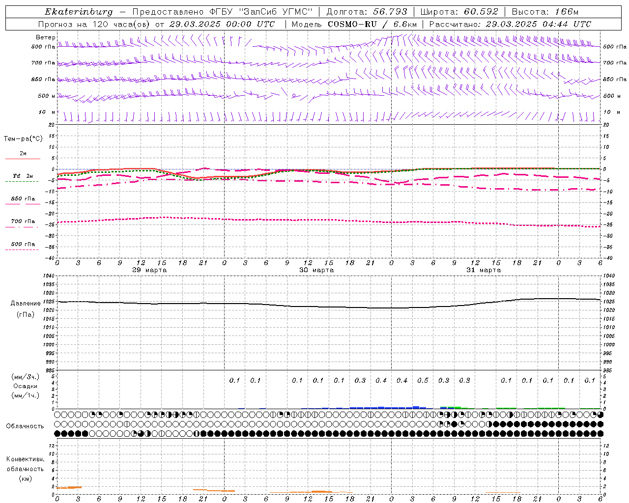The image size is (629, 503).
Task: Click 1040 on the left pressure axis
Action: [48, 276]
